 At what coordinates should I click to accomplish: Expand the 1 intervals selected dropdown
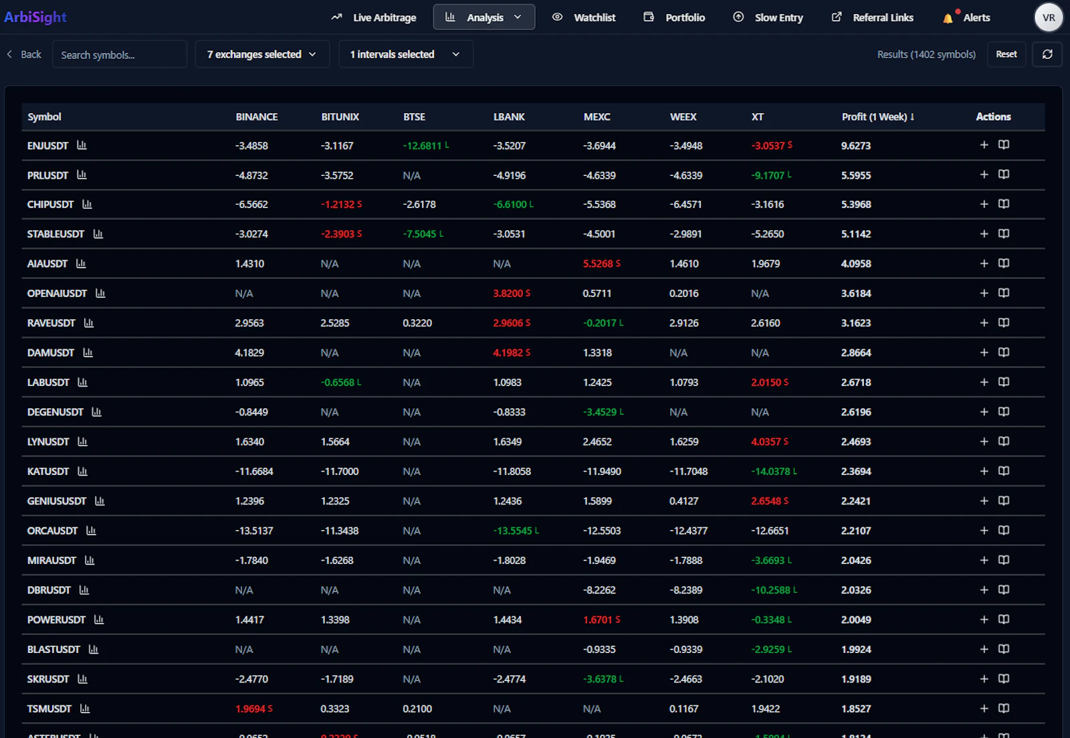[x=406, y=54]
